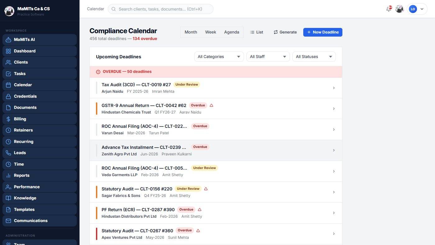Expand Apex Ventures Statutory Audit chevron
435x245 pixels.
tap(334, 234)
